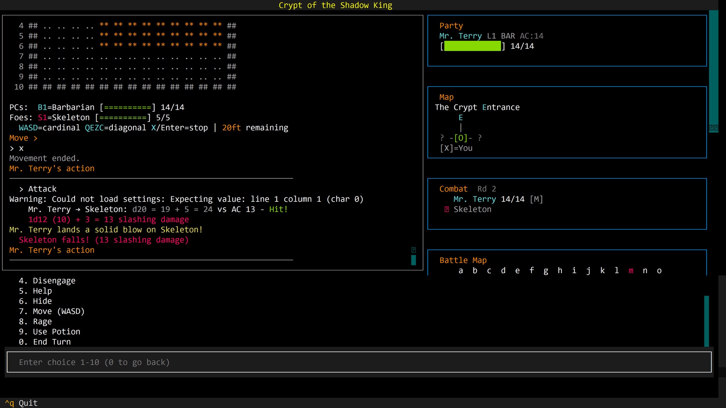Toggle Rage by choosing option 8
The width and height of the screenshot is (726, 408).
click(37, 321)
